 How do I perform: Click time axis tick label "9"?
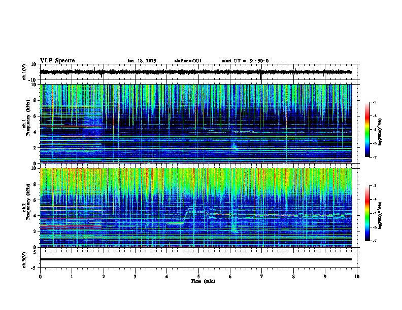(325, 277)
